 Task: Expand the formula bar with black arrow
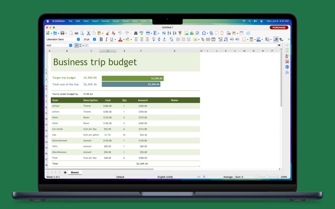[279, 46]
